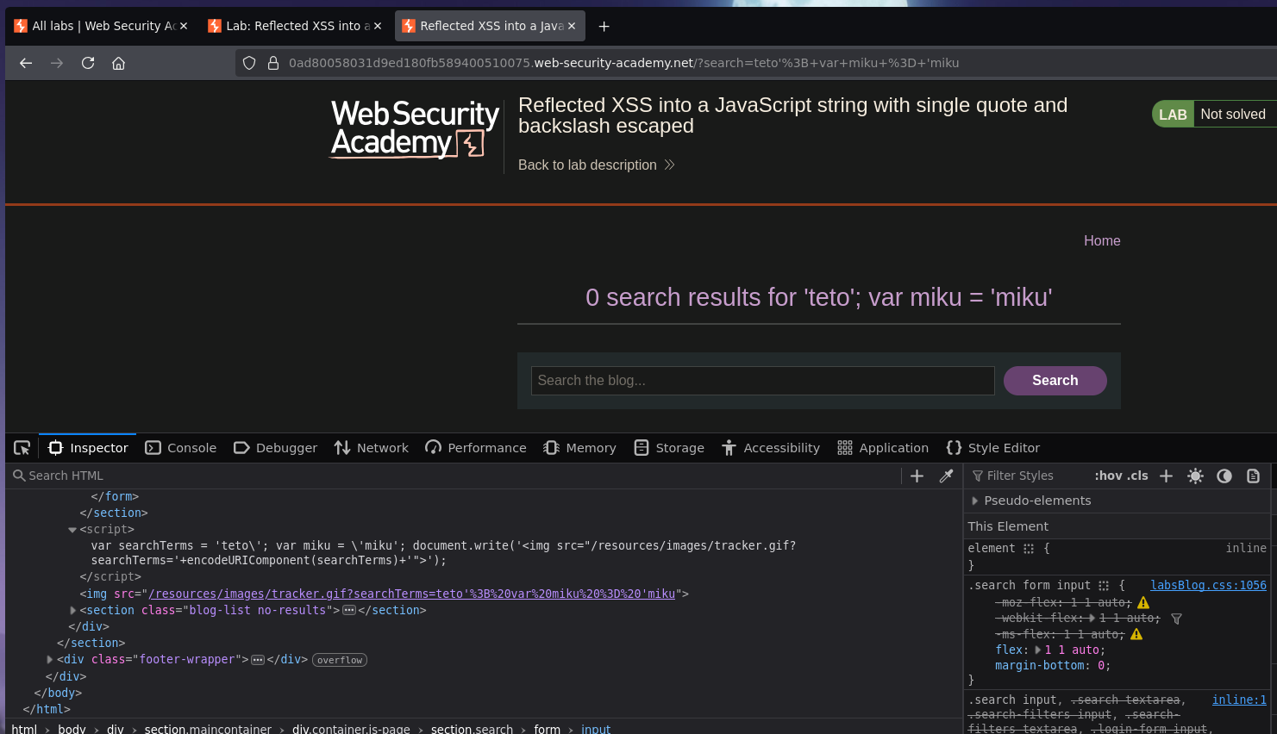This screenshot has height=734, width=1277.
Task: Click the warning icon next to -moz-flex
Action: pos(1143,603)
